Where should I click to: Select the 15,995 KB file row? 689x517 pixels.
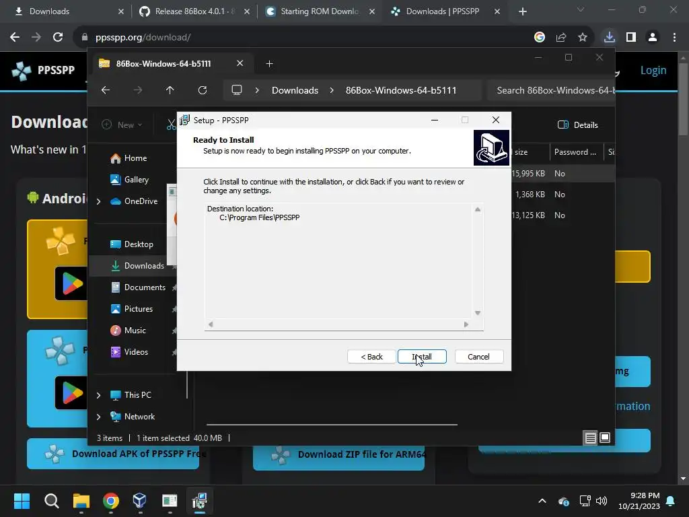563,174
